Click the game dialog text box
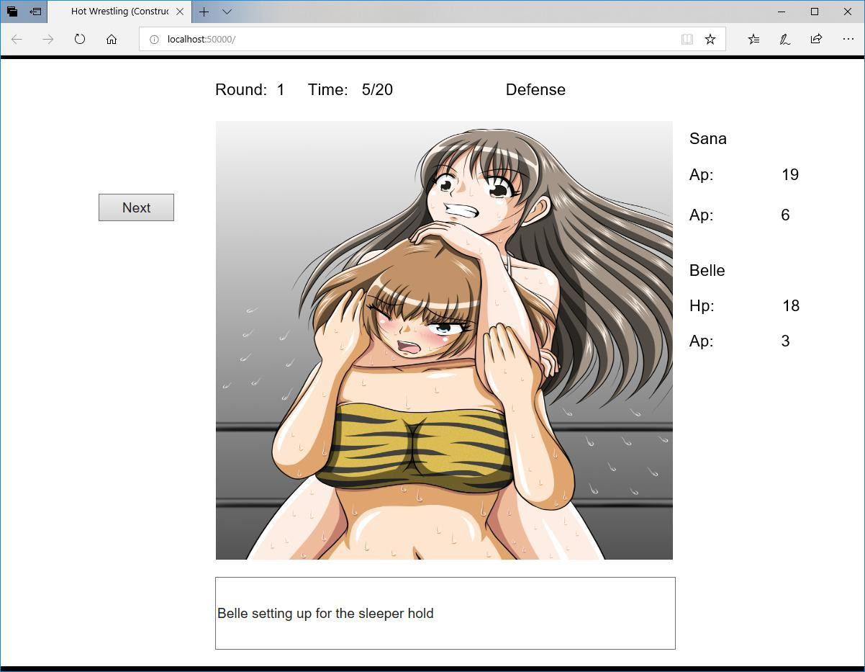This screenshot has height=672, width=865. coord(445,613)
